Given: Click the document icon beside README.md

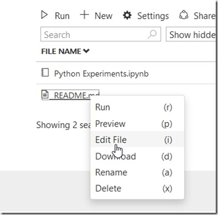Looking at the screenshot, I should (x=45, y=95).
